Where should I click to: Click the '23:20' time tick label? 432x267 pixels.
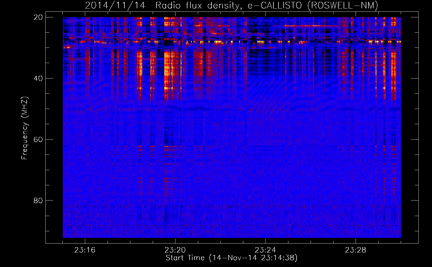coord(175,250)
